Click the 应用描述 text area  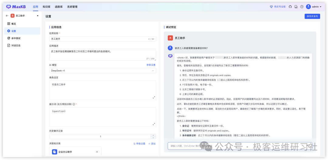point(103,55)
